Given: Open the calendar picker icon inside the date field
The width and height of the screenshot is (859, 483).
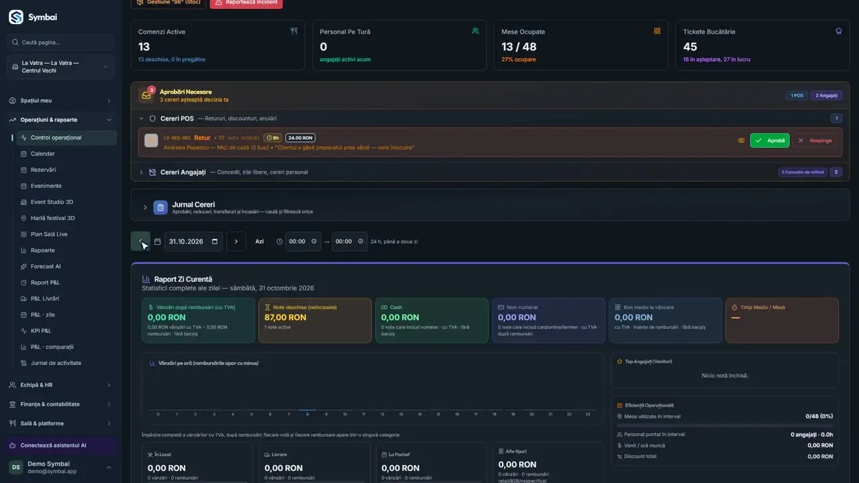Looking at the screenshot, I should [215, 241].
